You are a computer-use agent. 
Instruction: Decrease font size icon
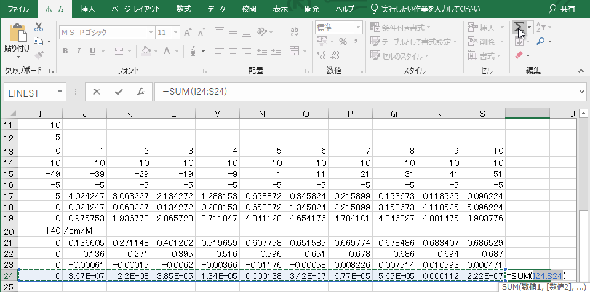coord(201,33)
